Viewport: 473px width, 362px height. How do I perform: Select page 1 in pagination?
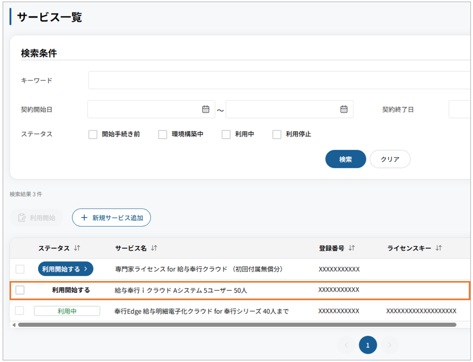pos(368,345)
